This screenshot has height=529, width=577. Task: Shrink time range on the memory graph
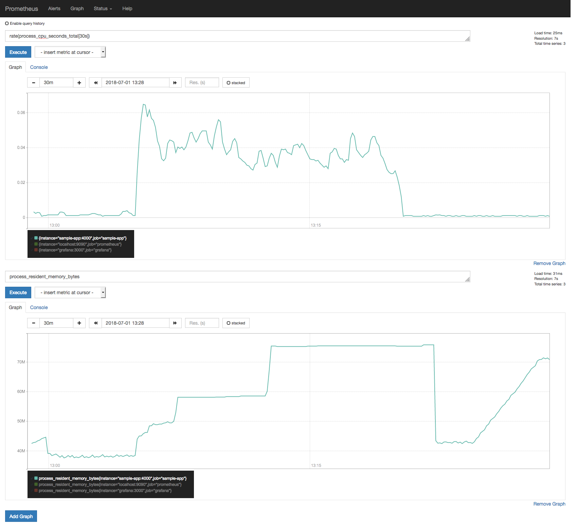pyautogui.click(x=33, y=323)
